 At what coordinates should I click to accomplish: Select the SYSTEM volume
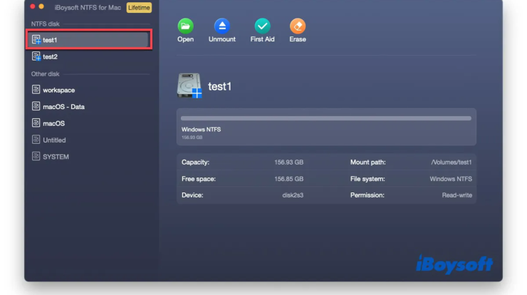click(89, 157)
